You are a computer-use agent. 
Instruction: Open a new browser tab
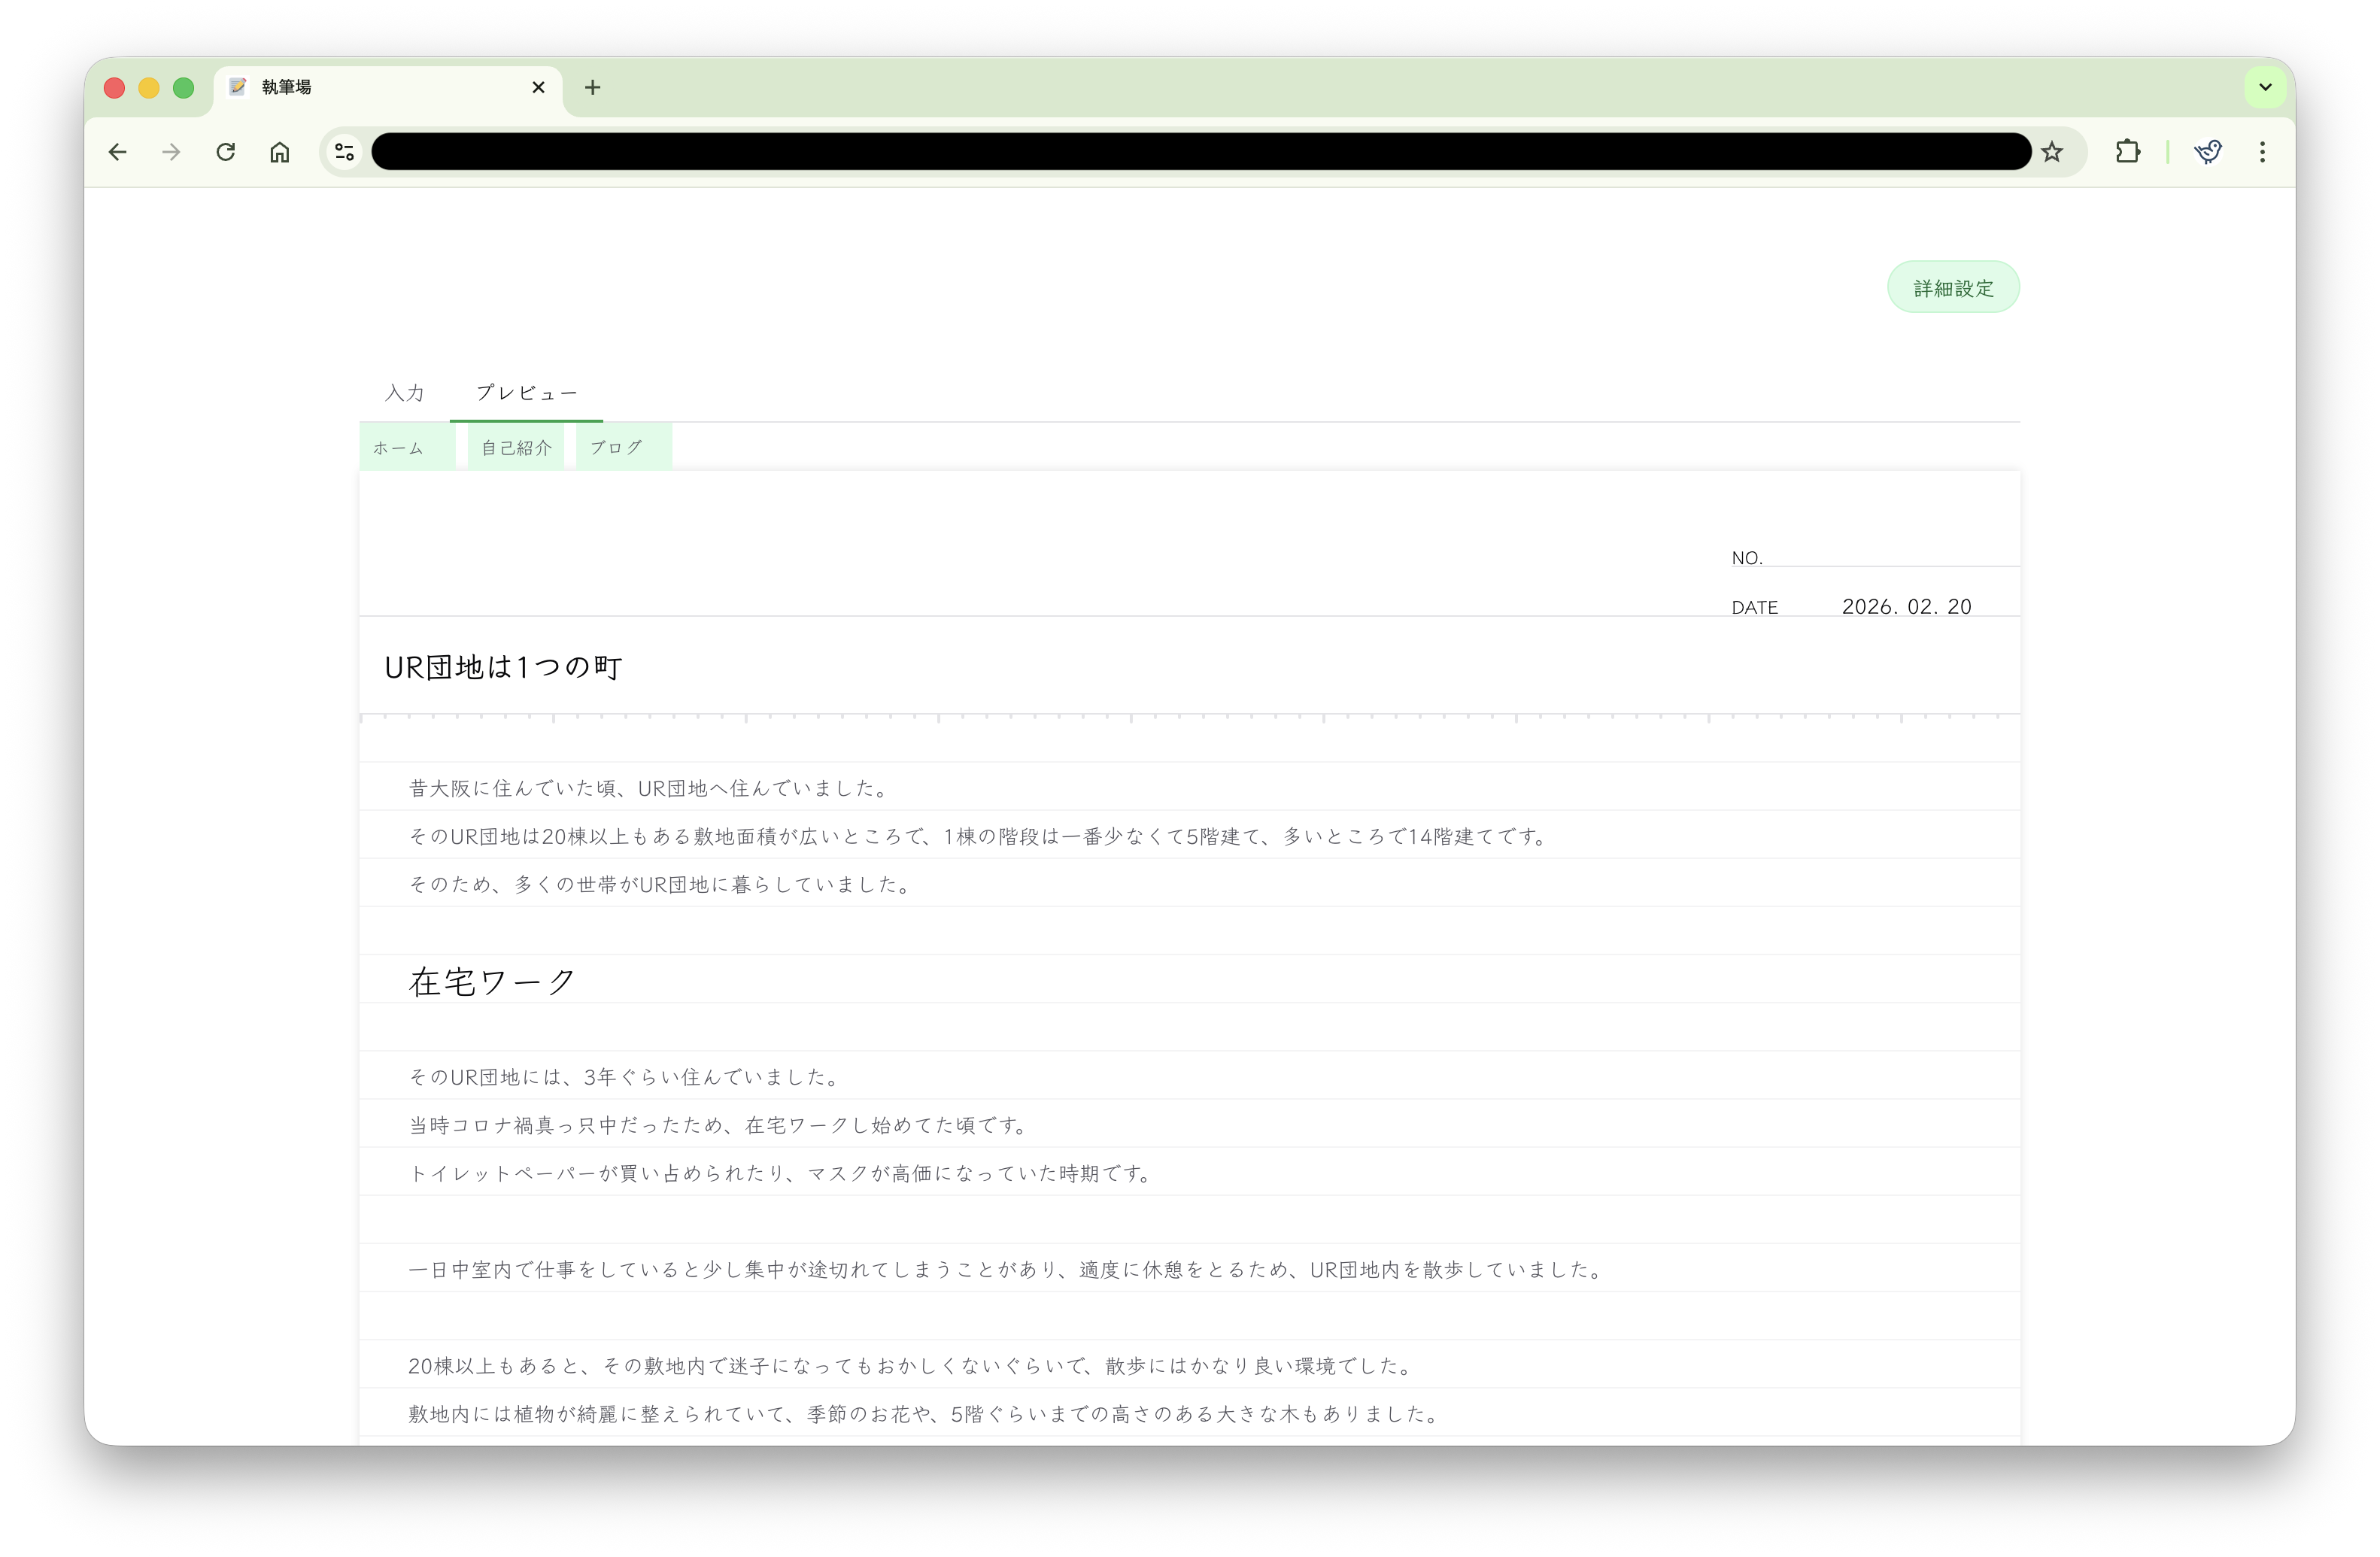click(593, 88)
